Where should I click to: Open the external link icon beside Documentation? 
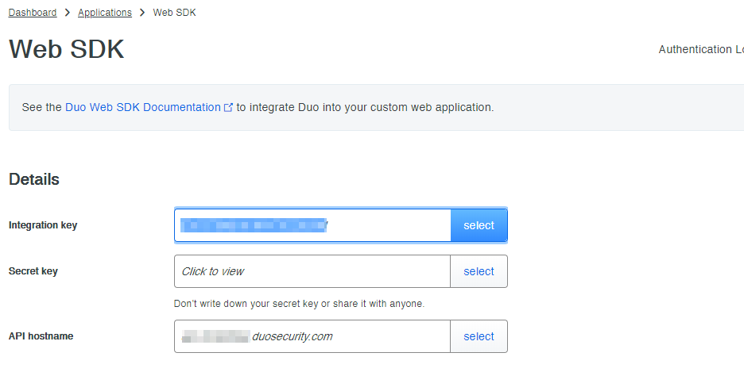click(229, 107)
